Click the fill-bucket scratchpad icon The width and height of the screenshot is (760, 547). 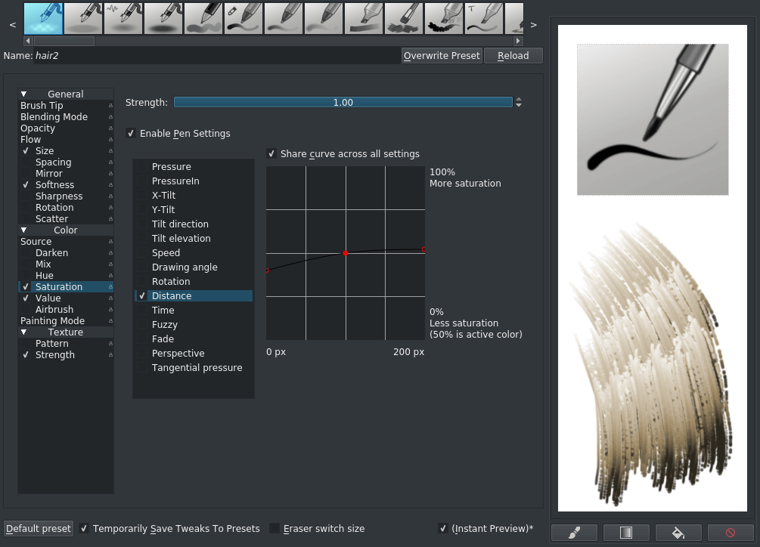tap(678, 532)
